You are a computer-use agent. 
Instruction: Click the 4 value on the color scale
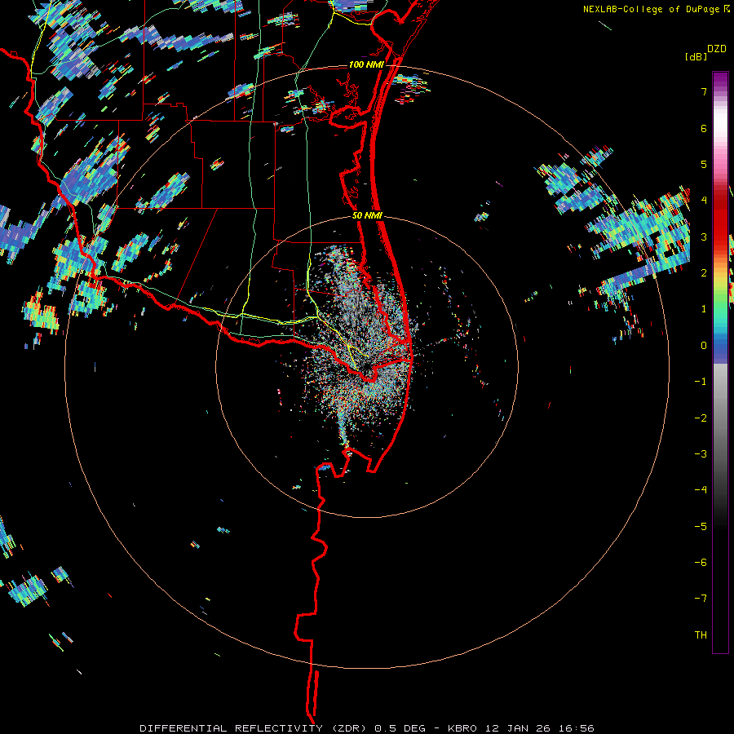pos(704,201)
